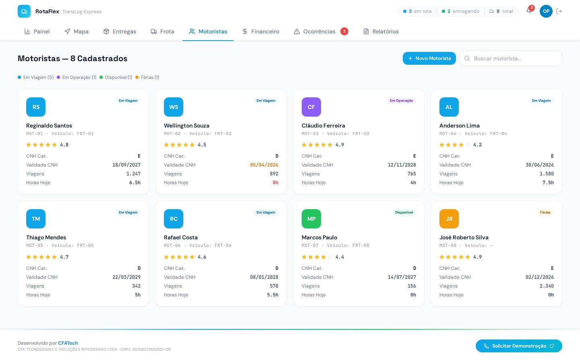This screenshot has height=362, width=580.
Task: Toggle the Disponível (1) filter
Action: coord(116,77)
